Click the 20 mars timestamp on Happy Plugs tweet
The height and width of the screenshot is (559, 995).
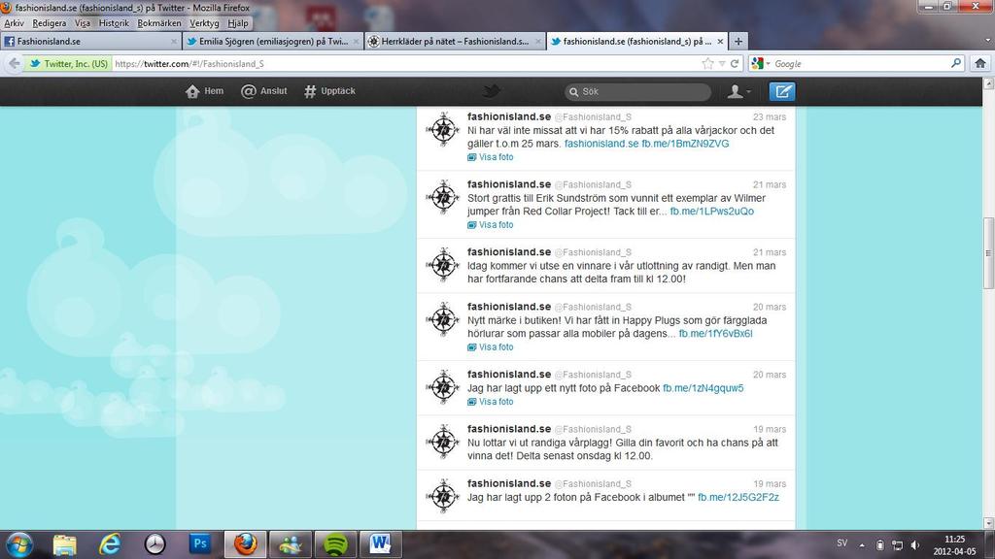770,308
